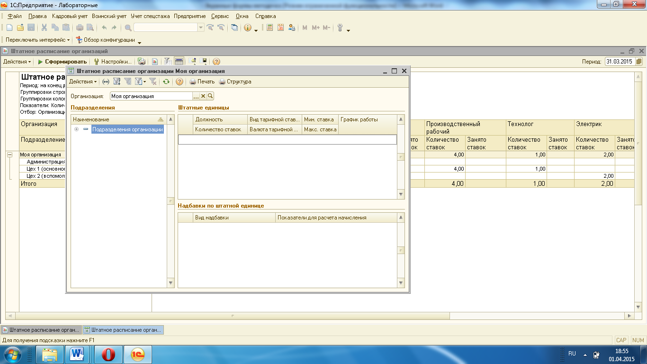
Task: Expand Подразделения организации tree node
Action: [76, 129]
